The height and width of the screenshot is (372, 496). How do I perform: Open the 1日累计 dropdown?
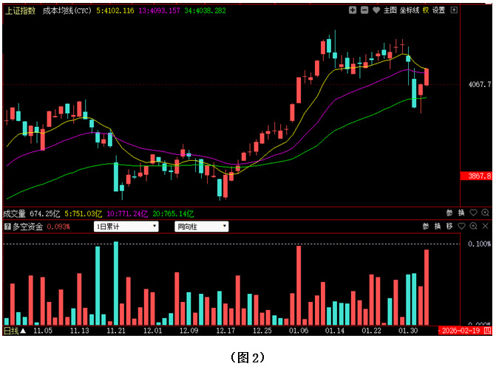coord(126,227)
